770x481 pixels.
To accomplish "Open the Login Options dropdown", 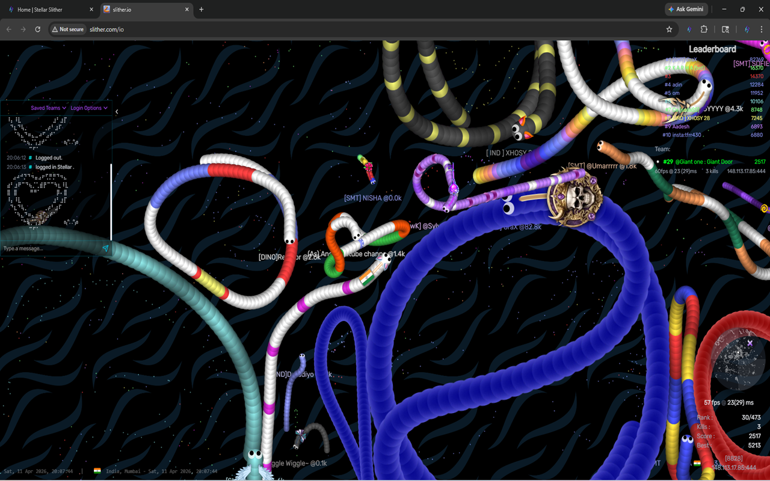I will [x=89, y=108].
